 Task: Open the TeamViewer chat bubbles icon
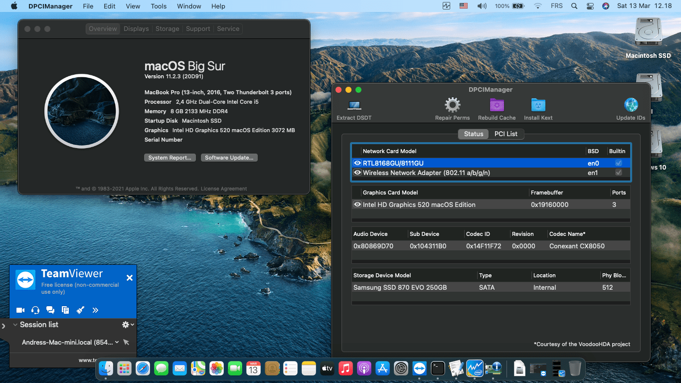click(x=50, y=310)
